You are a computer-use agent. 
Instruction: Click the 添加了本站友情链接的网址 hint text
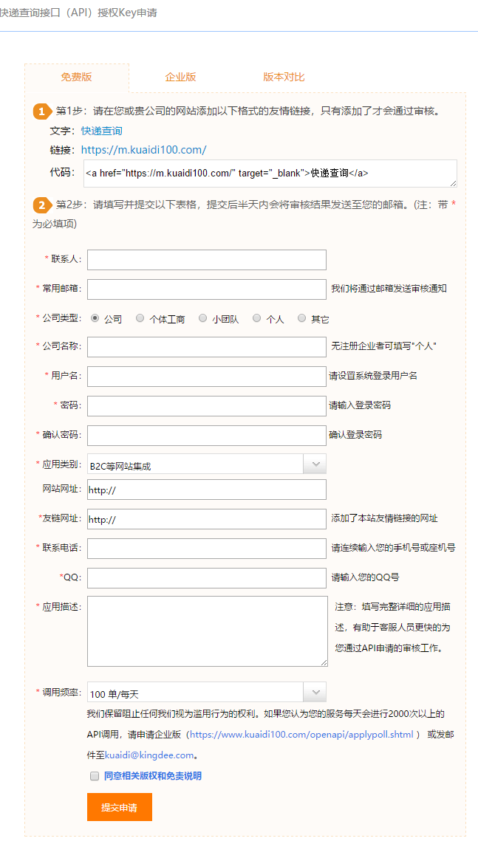[385, 518]
